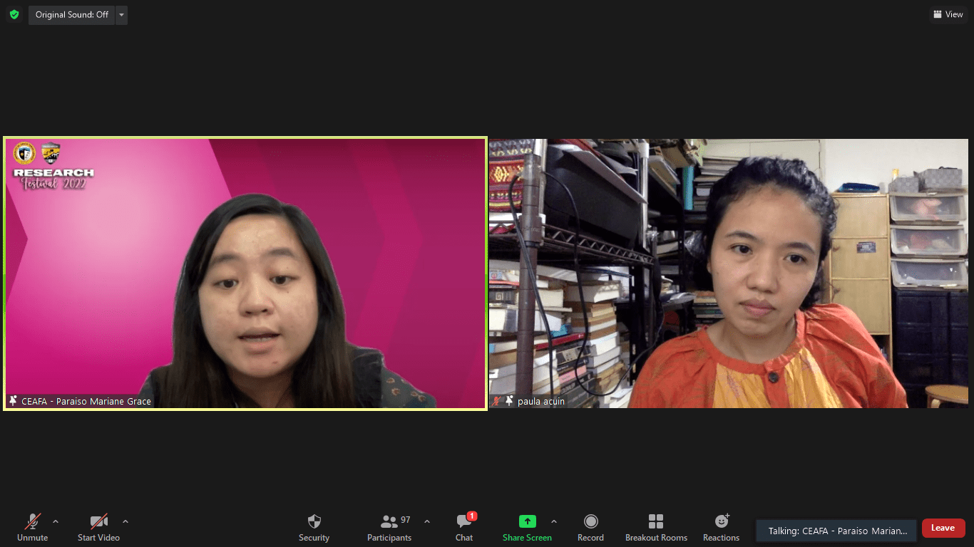Unmute the microphone

33,527
